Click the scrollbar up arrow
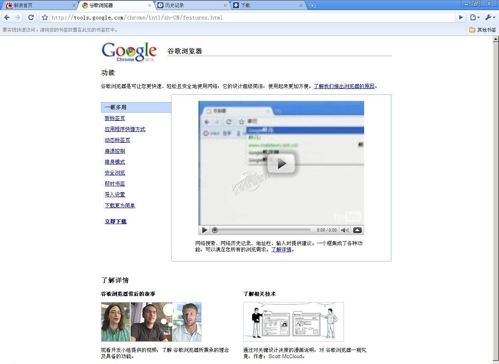Viewport: 499px width, 364px height. click(496, 39)
